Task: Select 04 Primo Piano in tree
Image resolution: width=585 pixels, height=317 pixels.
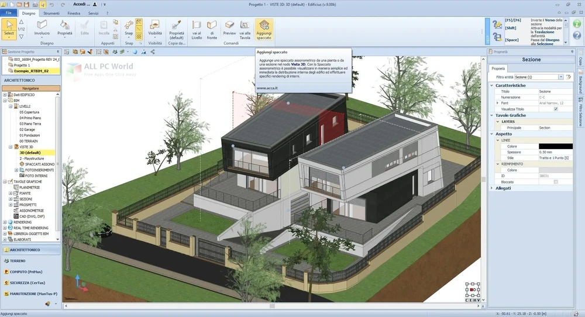Action: pos(30,118)
